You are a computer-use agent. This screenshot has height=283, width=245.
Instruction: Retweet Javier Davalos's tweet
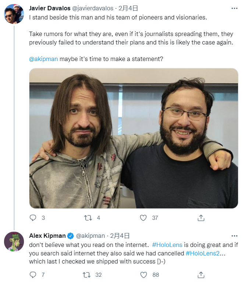pyautogui.click(x=88, y=218)
